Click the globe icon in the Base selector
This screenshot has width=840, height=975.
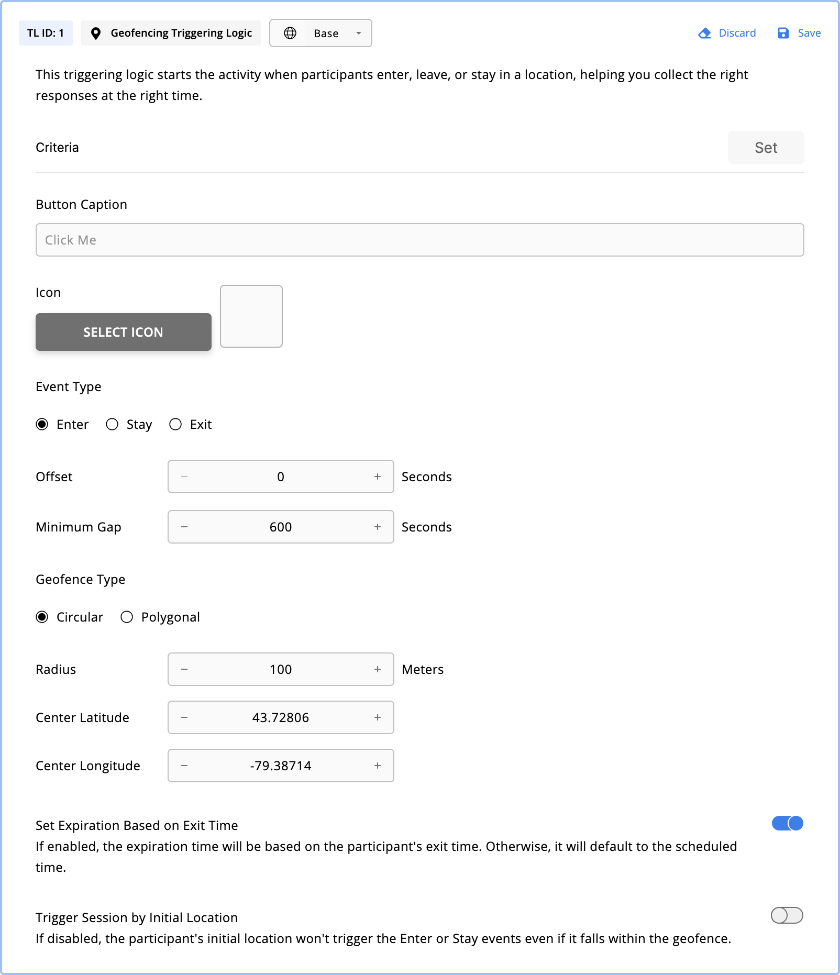pos(291,32)
